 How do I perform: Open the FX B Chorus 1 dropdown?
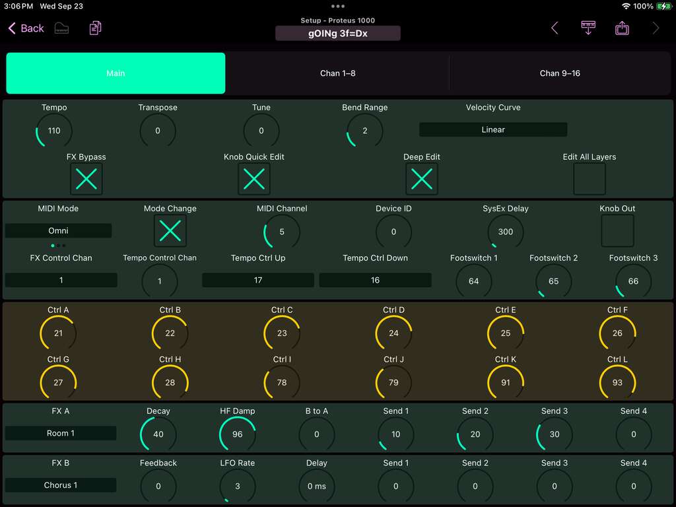point(61,485)
